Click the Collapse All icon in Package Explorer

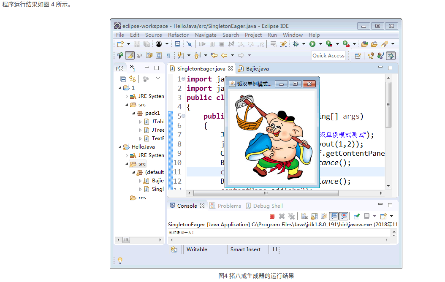(123, 79)
